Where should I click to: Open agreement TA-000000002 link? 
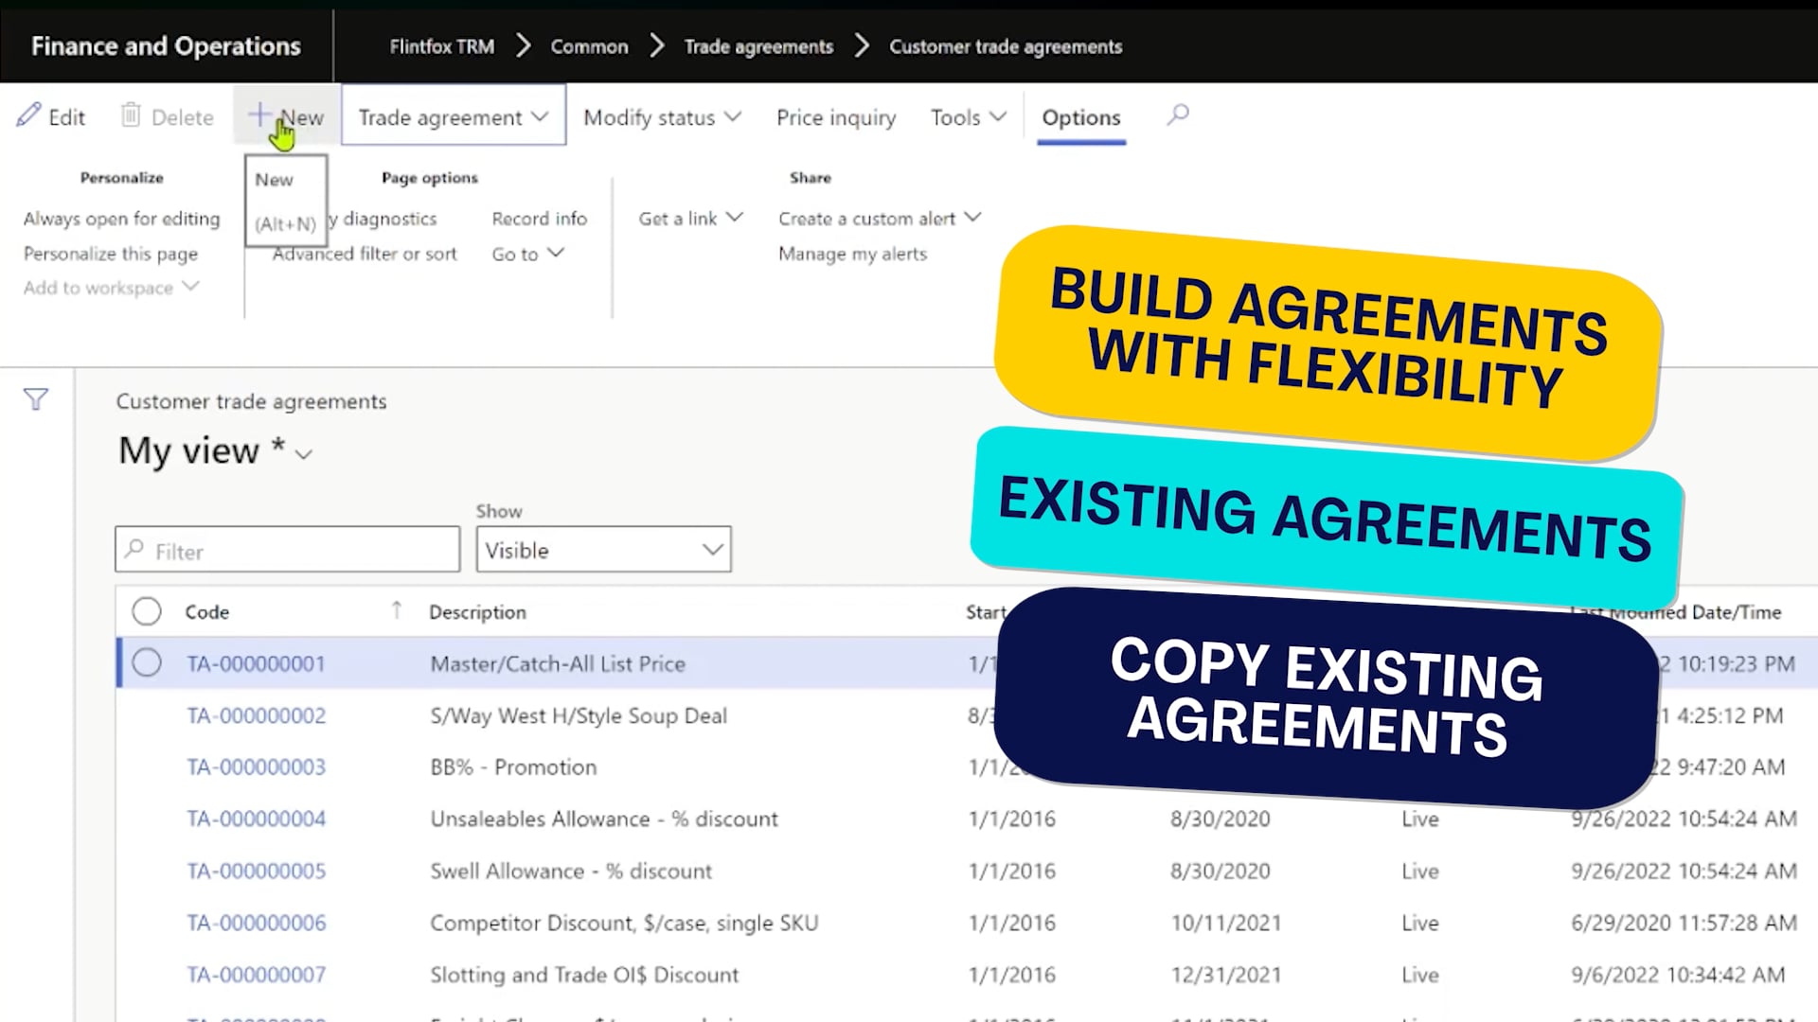[x=256, y=715]
